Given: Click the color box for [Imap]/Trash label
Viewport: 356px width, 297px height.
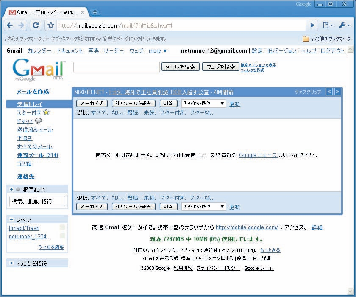Looking at the screenshot, I should [62, 227].
